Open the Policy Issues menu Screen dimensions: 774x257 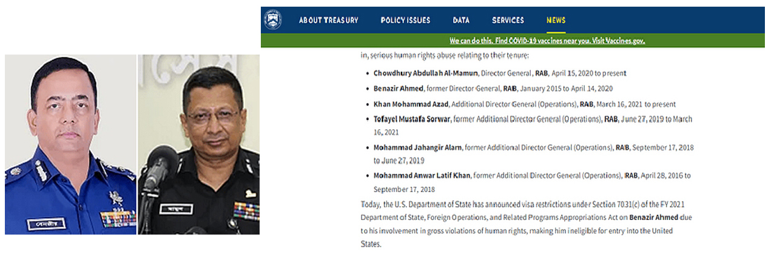405,20
